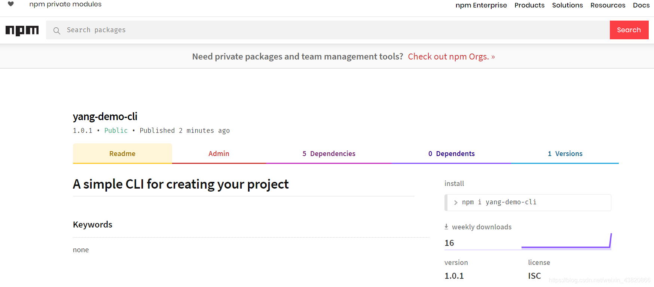Click the Keywords heading
Viewport: 654px width, 287px height.
coord(92,225)
